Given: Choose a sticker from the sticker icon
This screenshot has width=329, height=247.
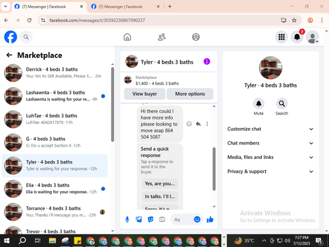Looking at the screenshot, I should [151, 219].
